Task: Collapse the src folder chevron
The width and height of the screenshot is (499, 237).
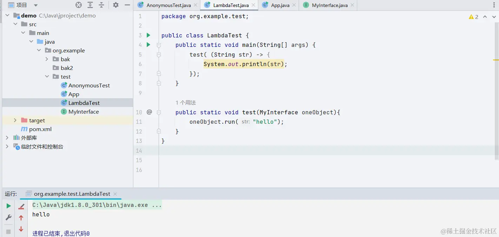Action: point(15,24)
